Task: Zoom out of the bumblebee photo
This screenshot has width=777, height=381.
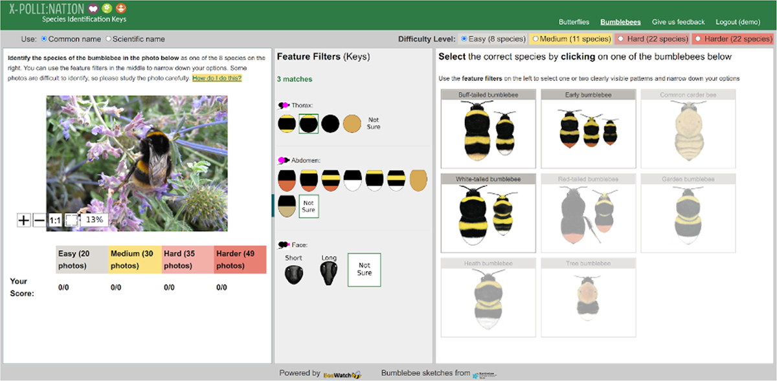Action: [x=39, y=221]
